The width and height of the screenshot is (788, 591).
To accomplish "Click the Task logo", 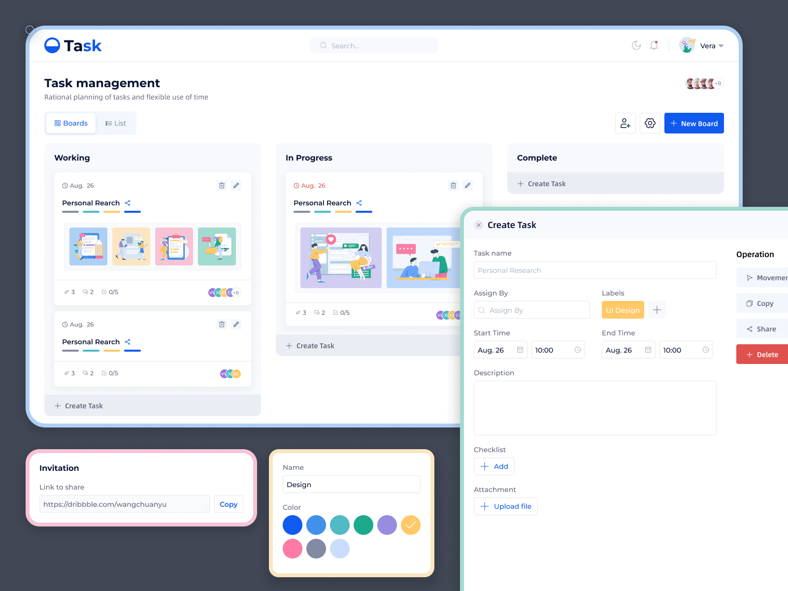I will click(x=73, y=45).
